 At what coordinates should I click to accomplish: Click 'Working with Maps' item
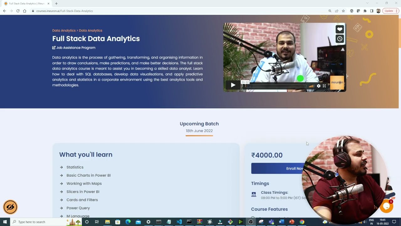tap(84, 184)
